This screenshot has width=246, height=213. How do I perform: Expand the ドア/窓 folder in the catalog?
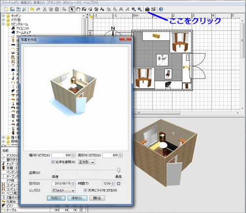tap(3, 20)
